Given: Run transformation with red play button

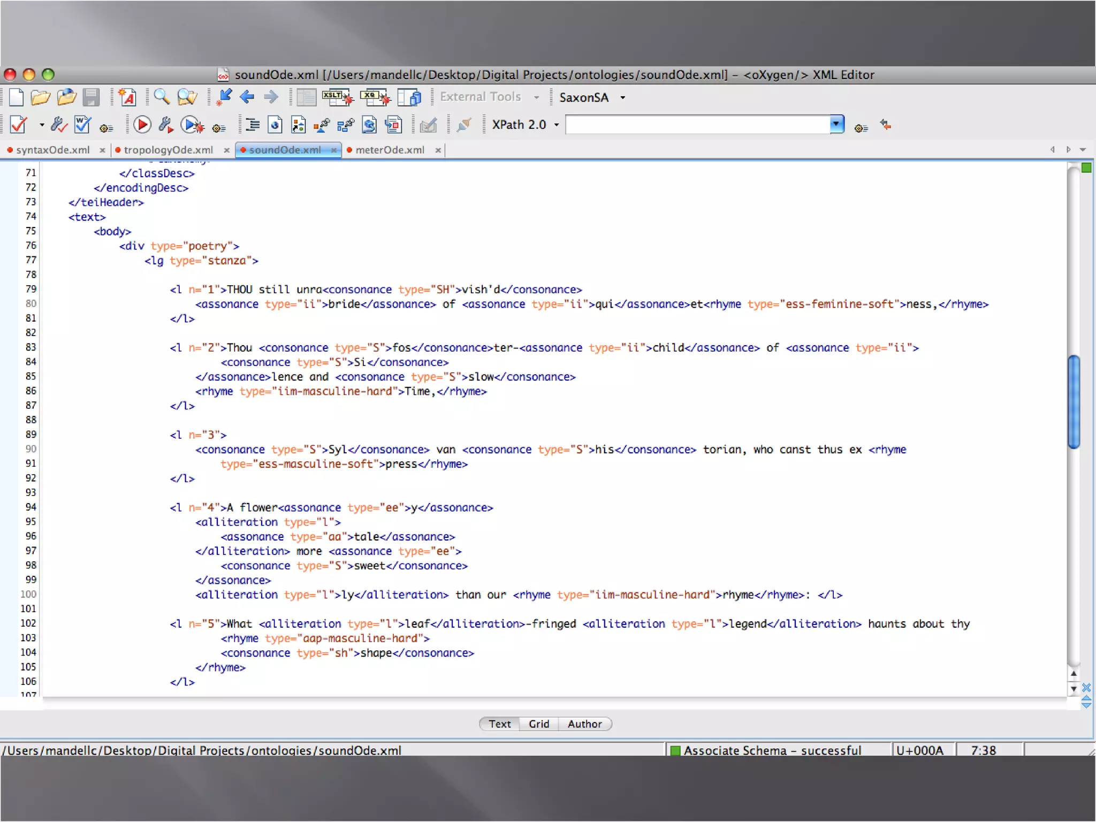Looking at the screenshot, I should point(142,125).
